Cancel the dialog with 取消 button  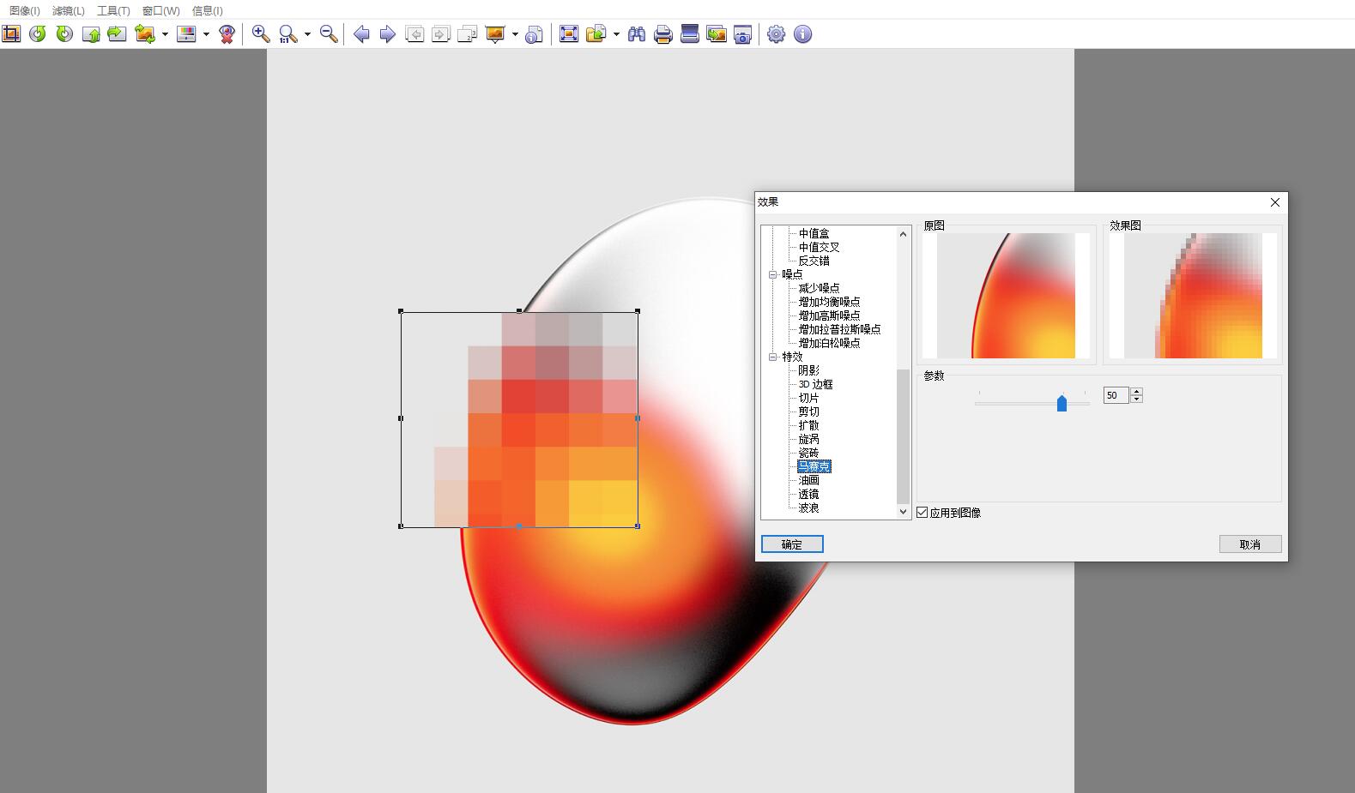pyautogui.click(x=1249, y=544)
